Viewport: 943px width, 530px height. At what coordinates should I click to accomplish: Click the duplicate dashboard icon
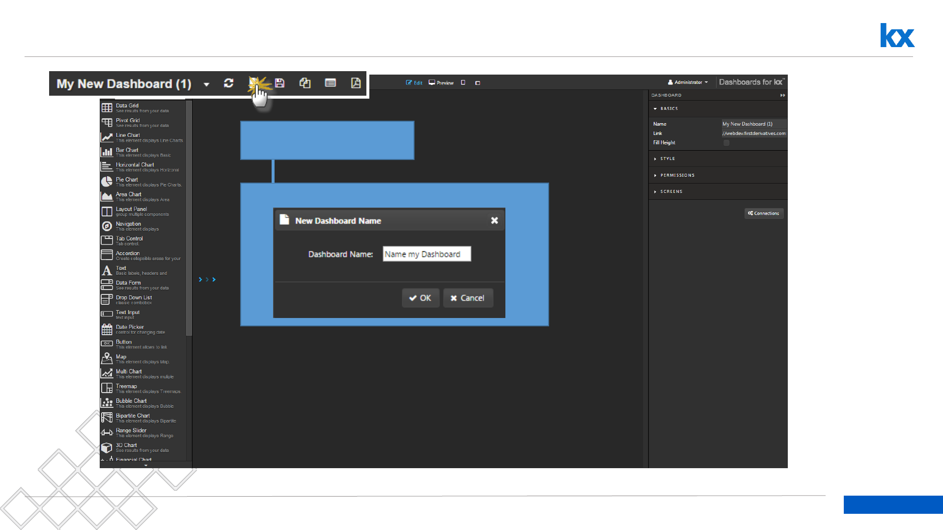[305, 83]
